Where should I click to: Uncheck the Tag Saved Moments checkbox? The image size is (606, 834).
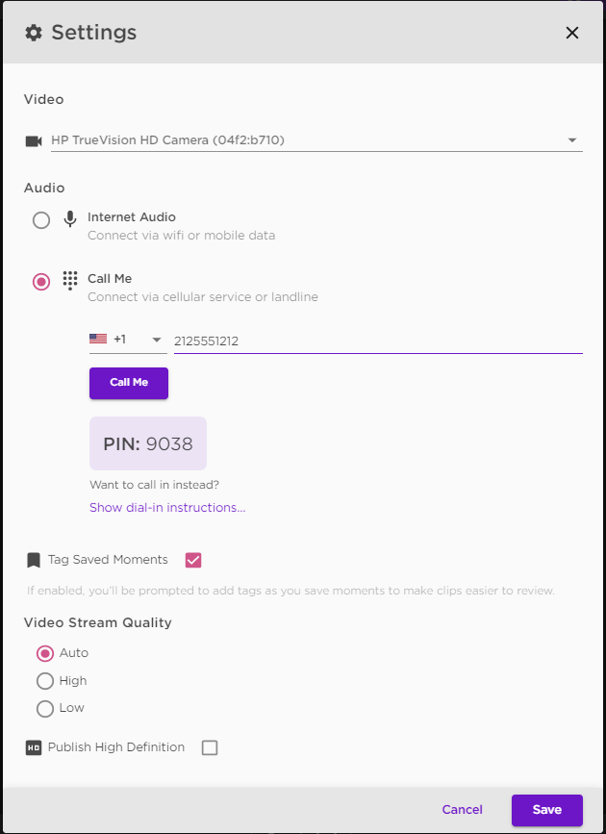(x=193, y=560)
